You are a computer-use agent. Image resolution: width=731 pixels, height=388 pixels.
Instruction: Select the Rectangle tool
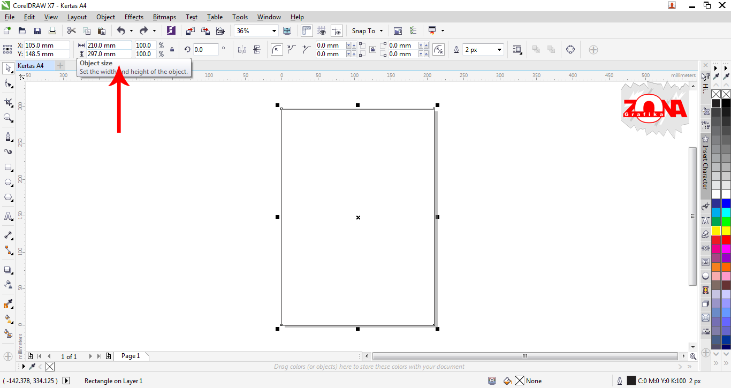pos(7,167)
